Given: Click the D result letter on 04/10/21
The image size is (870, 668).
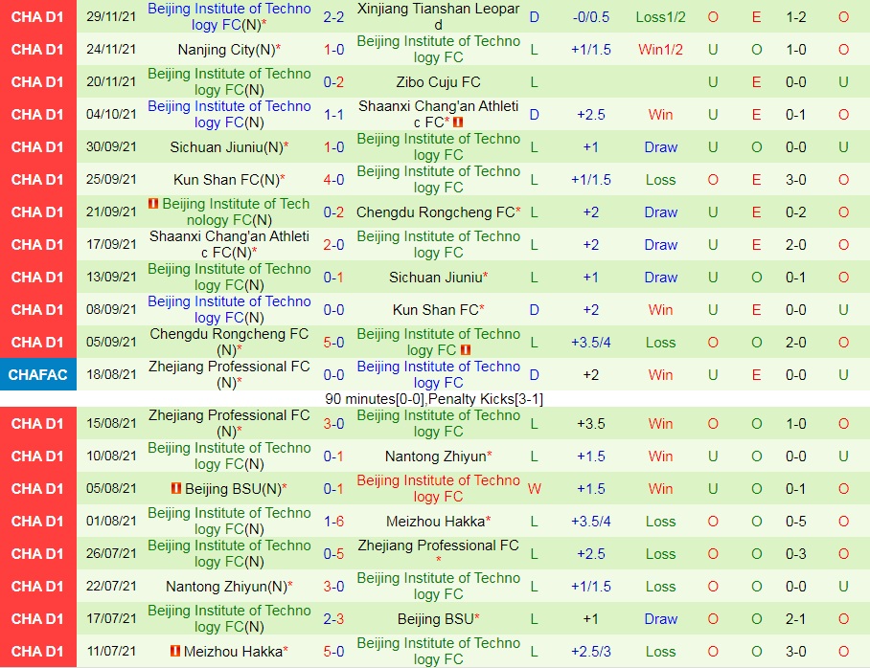Looking at the screenshot, I should (535, 115).
